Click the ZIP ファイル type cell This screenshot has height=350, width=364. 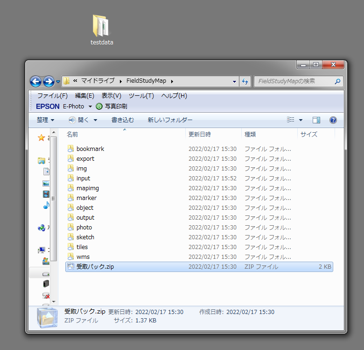click(261, 266)
